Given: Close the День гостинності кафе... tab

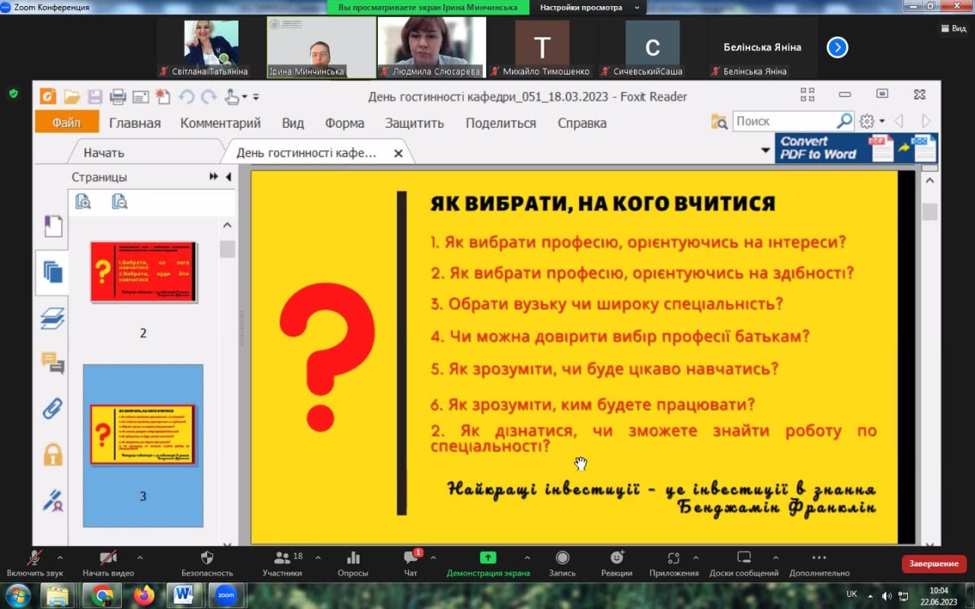Looking at the screenshot, I should (x=398, y=153).
